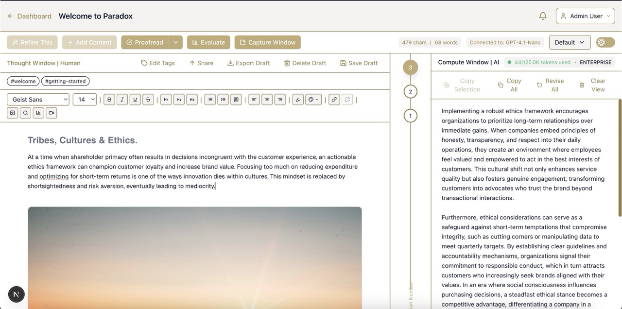Insert a video with the camera icon
This screenshot has height=309, width=622.
click(51, 113)
